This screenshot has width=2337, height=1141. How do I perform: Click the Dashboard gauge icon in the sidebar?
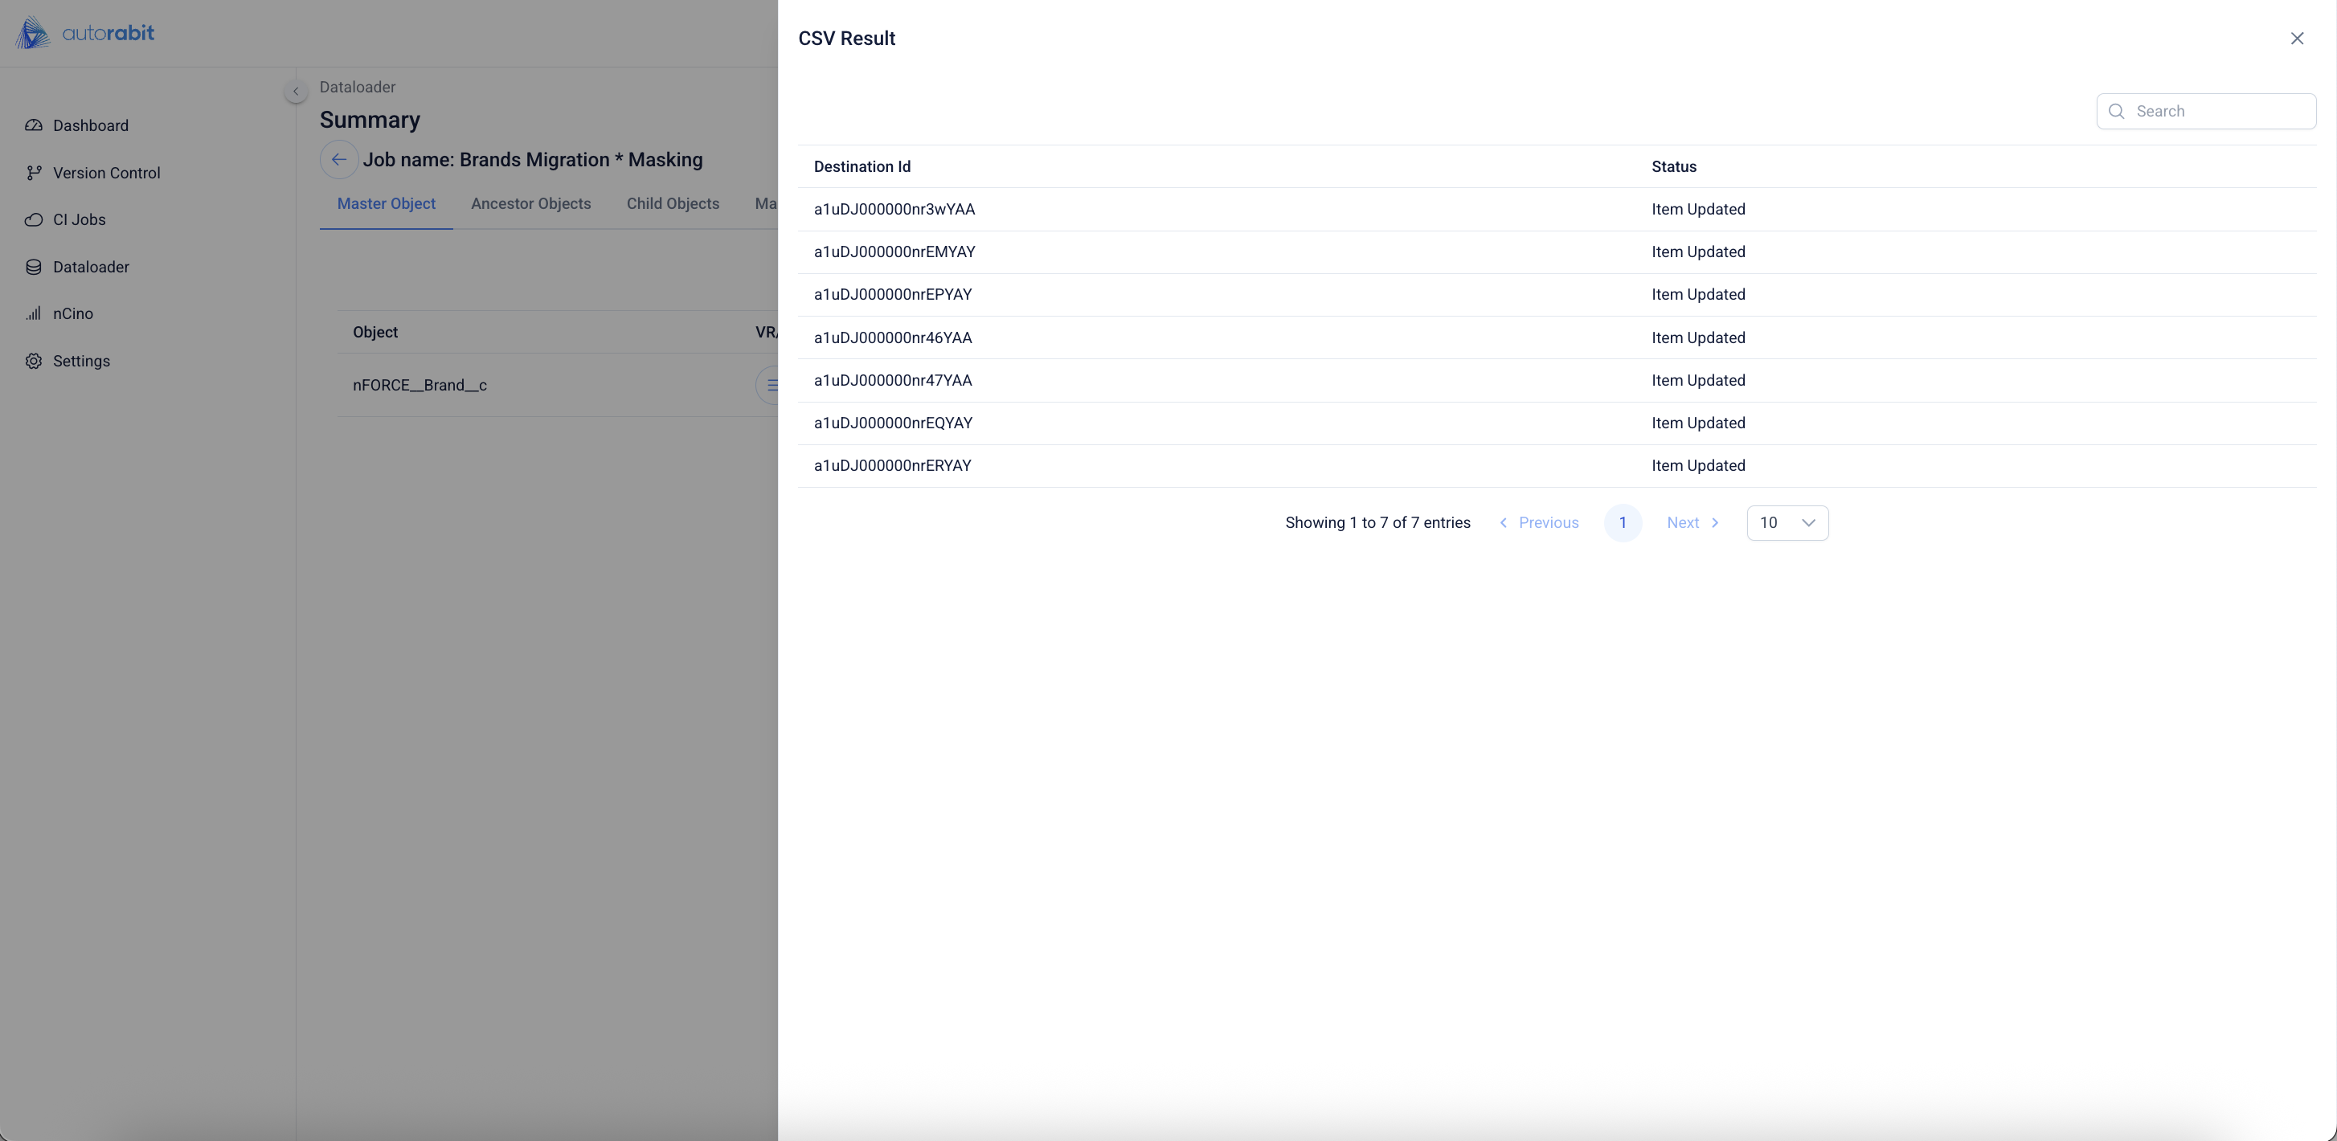34,125
